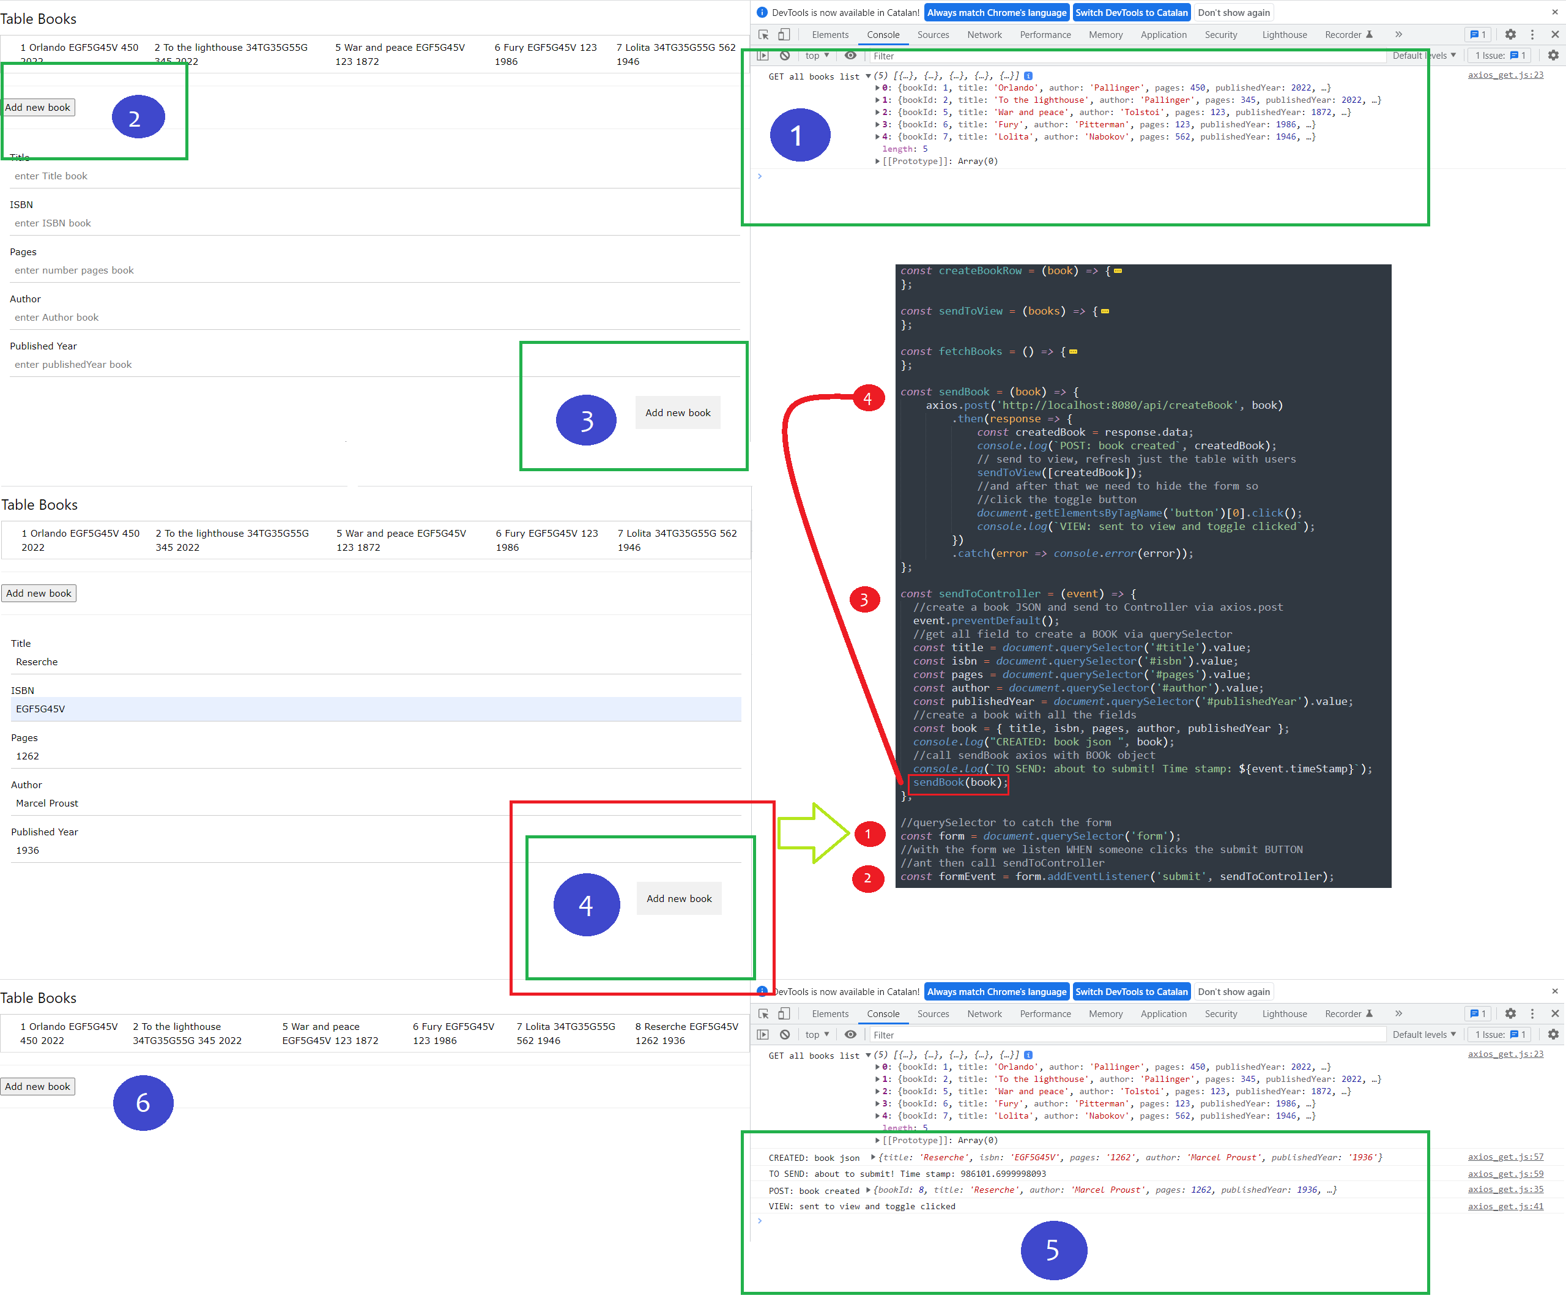Open axios_get.js:57 source link
Viewport: 1566px width, 1301px height.
(1505, 1157)
